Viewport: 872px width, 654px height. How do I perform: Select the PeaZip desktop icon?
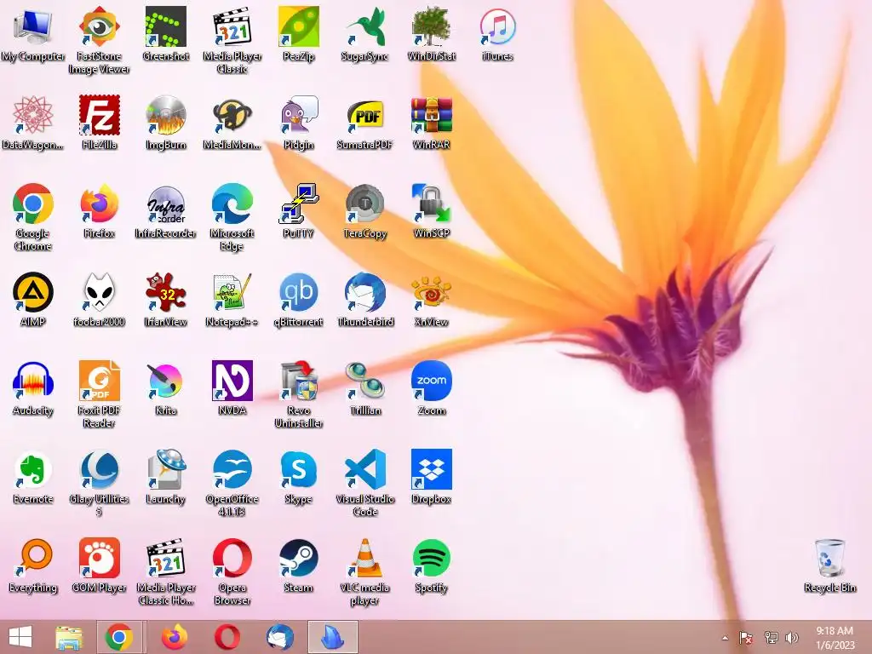299,26
